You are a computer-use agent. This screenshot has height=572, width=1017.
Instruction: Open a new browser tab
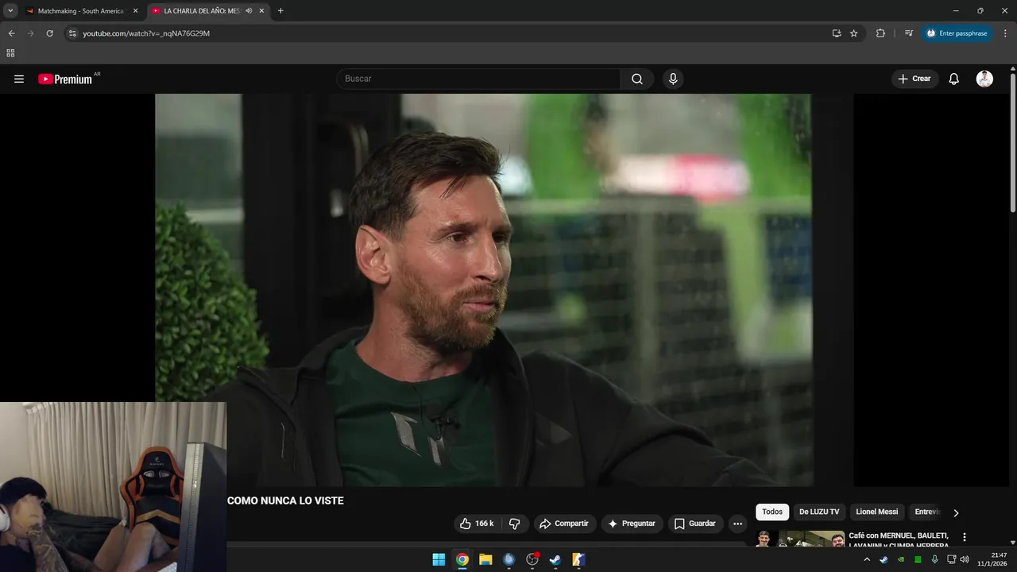tap(280, 11)
